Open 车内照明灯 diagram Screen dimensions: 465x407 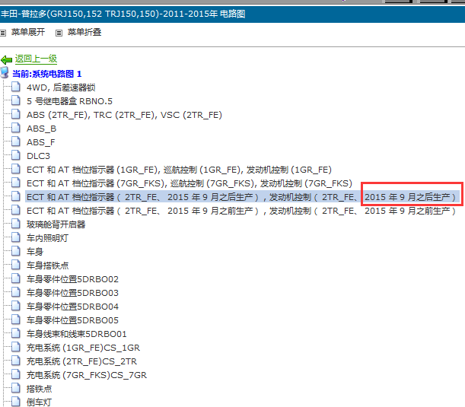47,238
